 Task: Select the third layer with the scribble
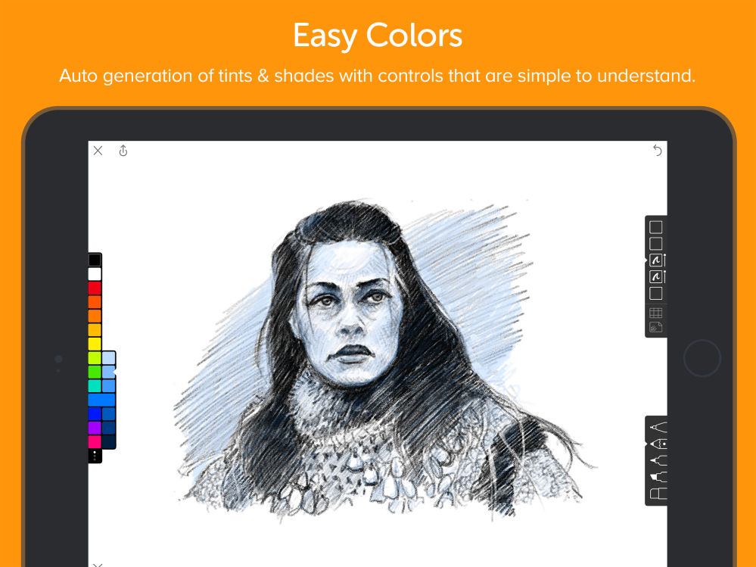pyautogui.click(x=656, y=260)
